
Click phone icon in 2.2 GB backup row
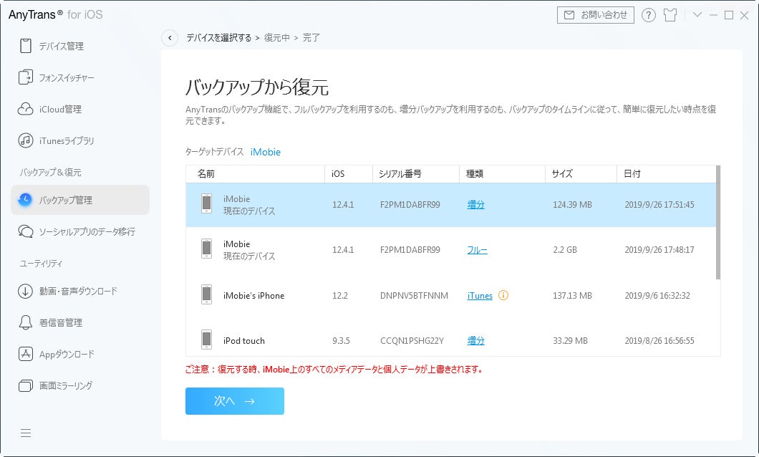207,249
